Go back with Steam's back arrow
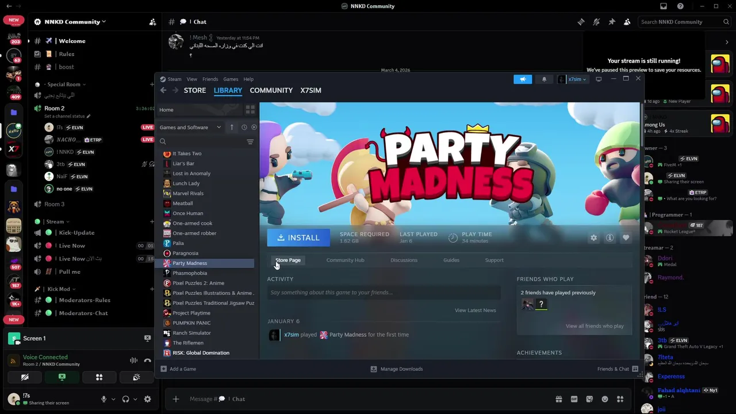The width and height of the screenshot is (736, 414). 163,90
